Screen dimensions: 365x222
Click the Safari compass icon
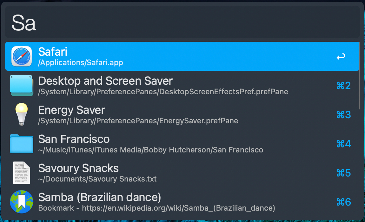[x=22, y=56]
